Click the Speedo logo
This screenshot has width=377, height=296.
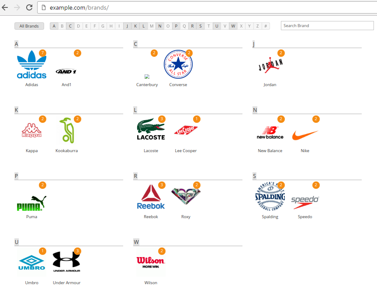click(305, 202)
